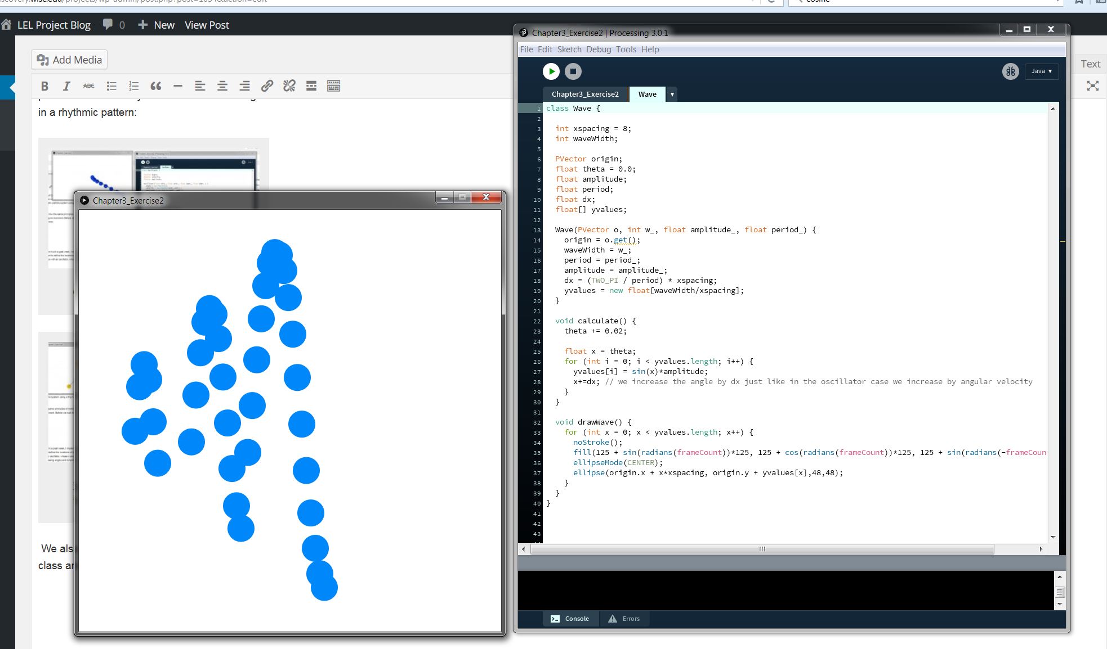Click the debugger butterfly icon

coord(1010,71)
